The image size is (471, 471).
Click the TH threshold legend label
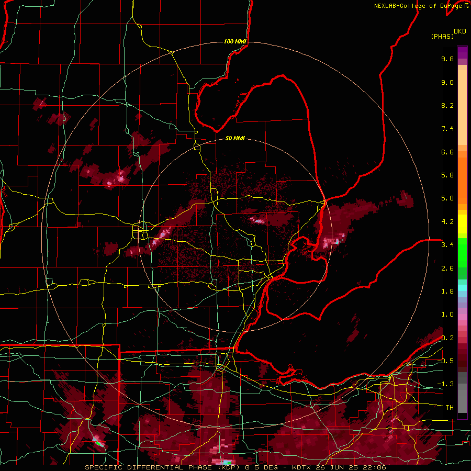pyautogui.click(x=450, y=408)
